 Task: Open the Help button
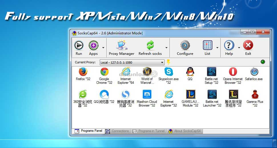229,48
